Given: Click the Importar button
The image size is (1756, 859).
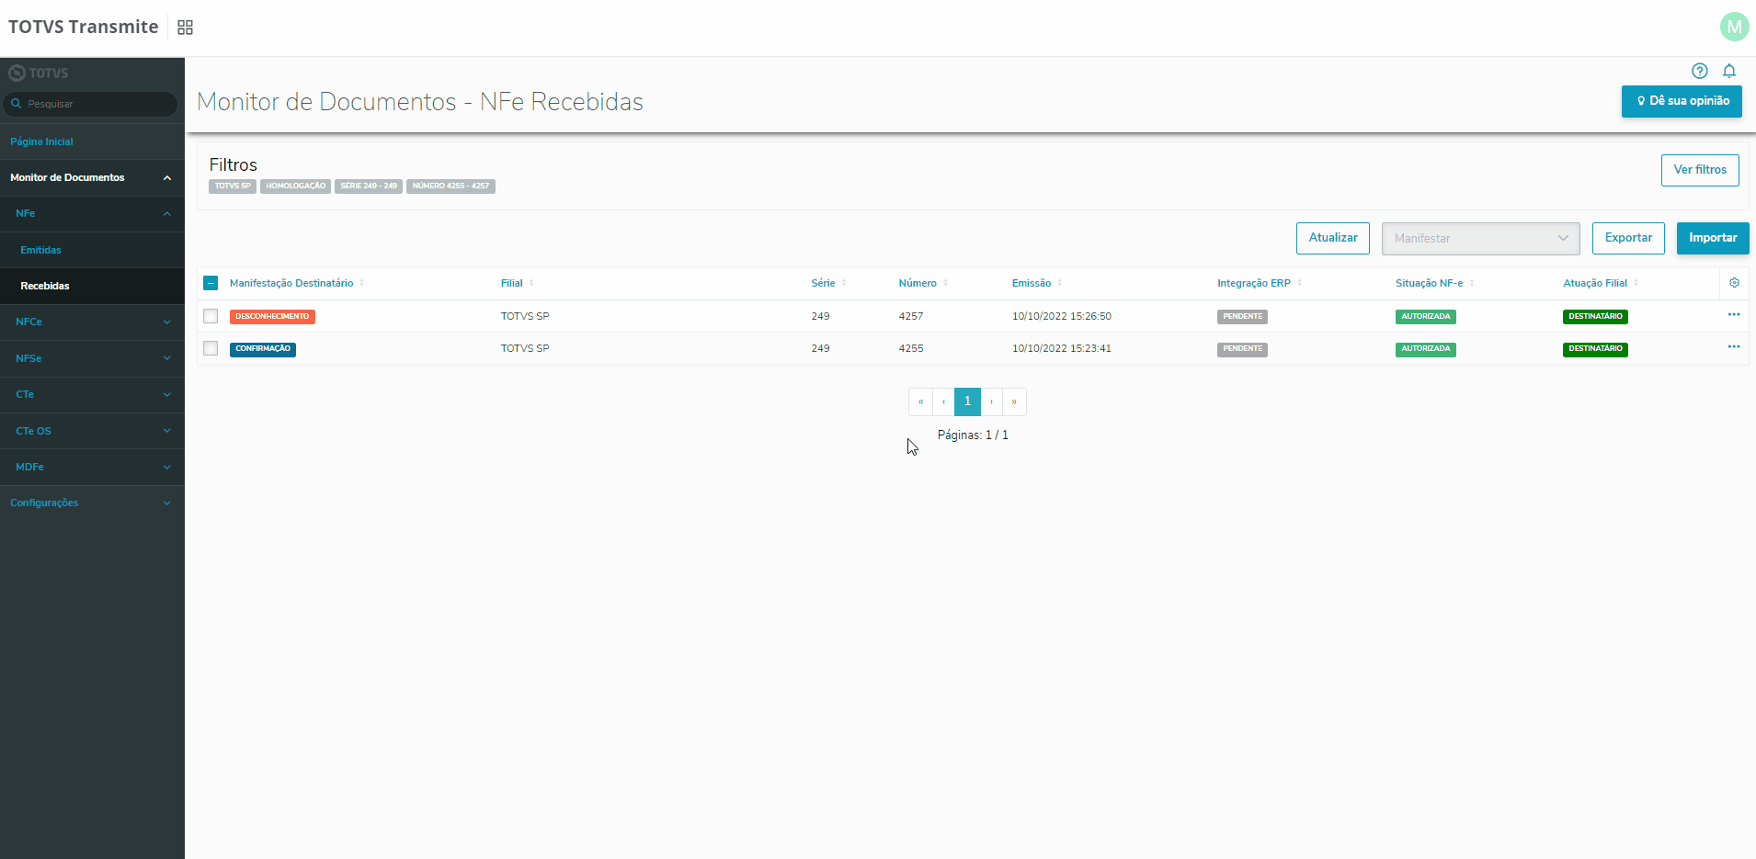Looking at the screenshot, I should click(x=1713, y=238).
